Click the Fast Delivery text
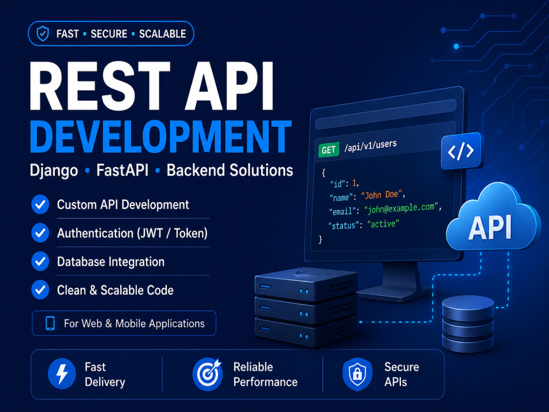 click(x=105, y=374)
